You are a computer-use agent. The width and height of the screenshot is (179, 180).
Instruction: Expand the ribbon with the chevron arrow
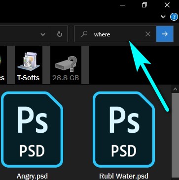163,17
